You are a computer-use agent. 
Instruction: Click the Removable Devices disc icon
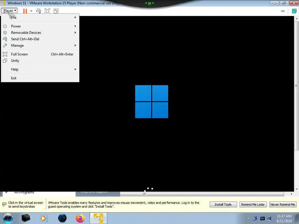[x=5, y=33]
